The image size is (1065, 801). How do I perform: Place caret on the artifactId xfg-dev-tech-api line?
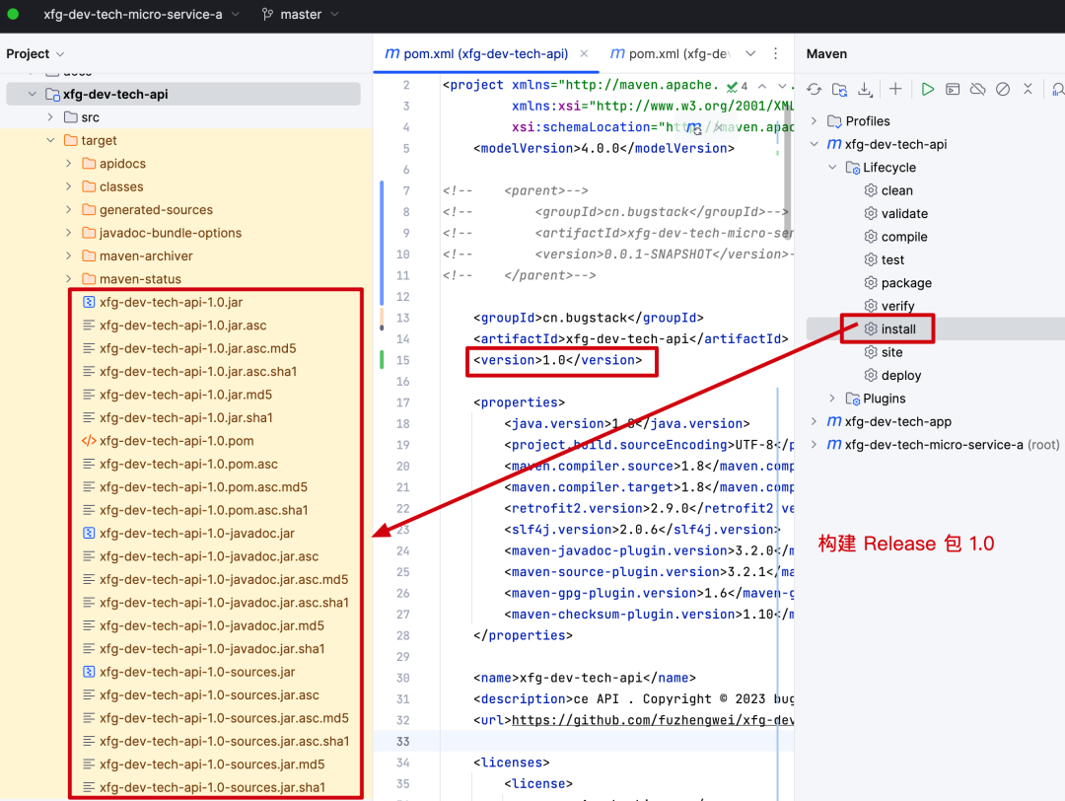tap(631, 339)
